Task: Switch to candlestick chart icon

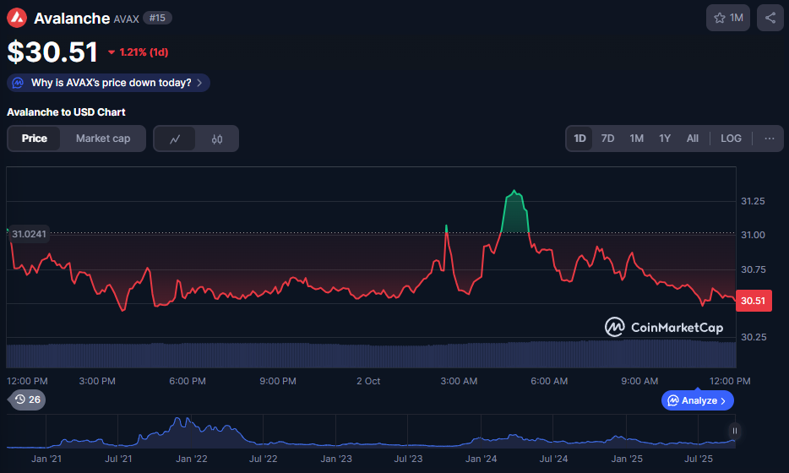Action: 217,139
